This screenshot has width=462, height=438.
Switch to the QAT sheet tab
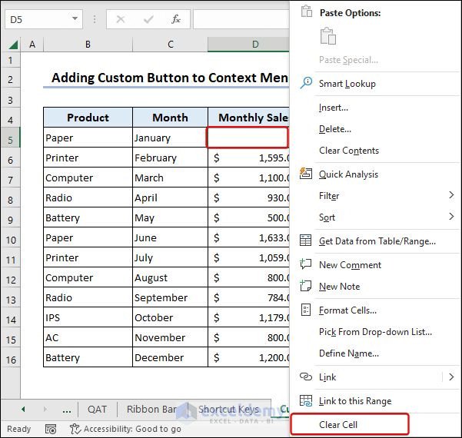pos(97,409)
